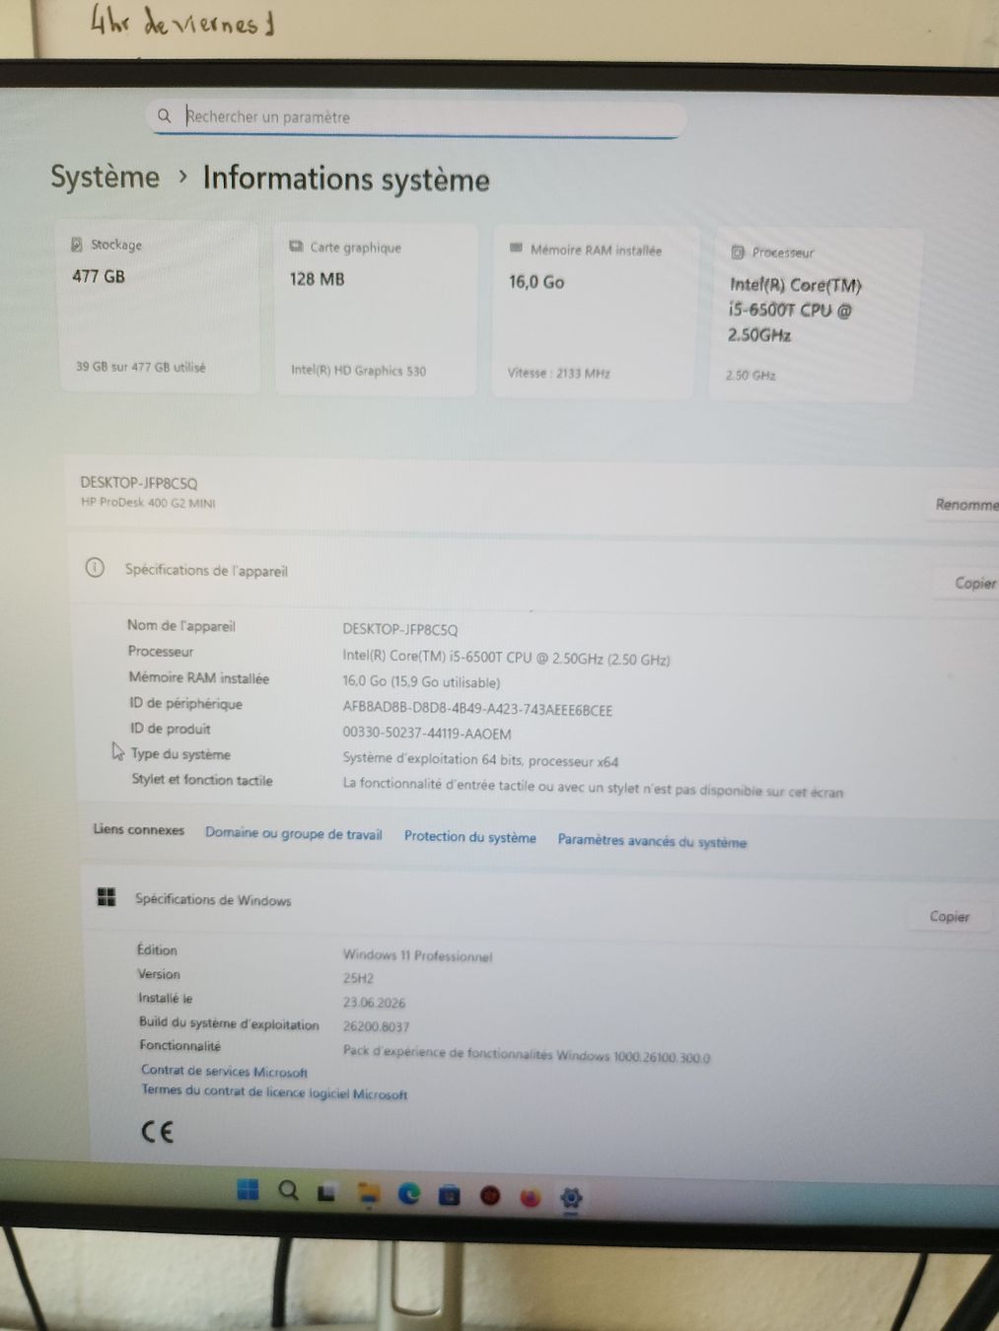
Task: Click the Windows logo beside Spécifications de Windows
Action: (107, 896)
